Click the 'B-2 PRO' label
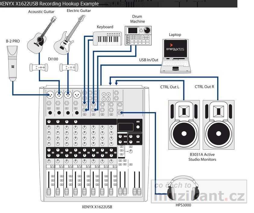254x213 pixels. 13,41
